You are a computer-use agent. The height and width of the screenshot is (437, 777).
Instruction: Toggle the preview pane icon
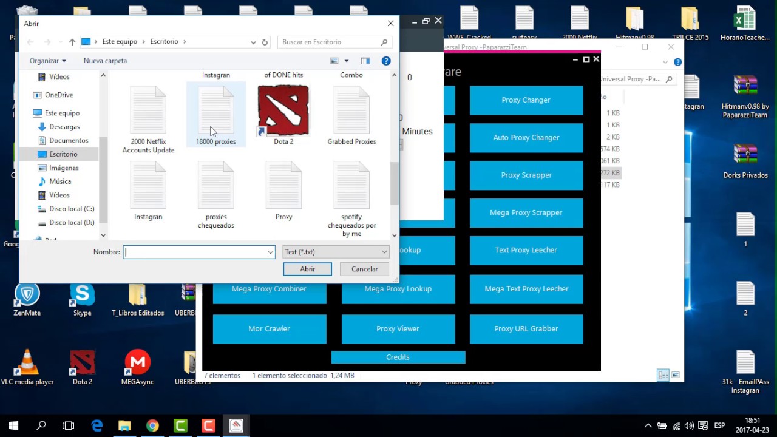tap(365, 61)
